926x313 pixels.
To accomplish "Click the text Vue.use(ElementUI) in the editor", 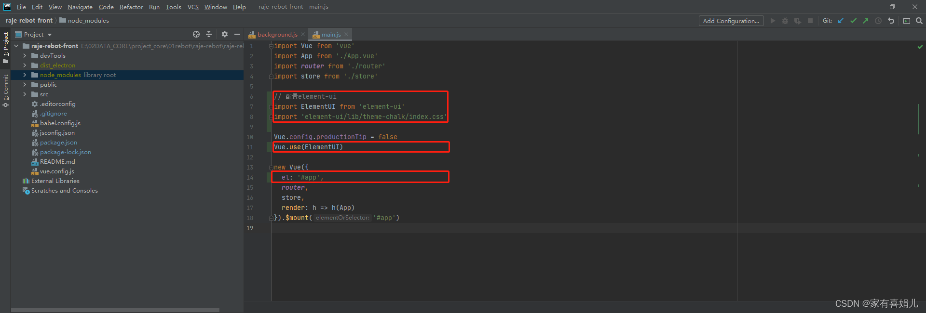I will (x=309, y=147).
